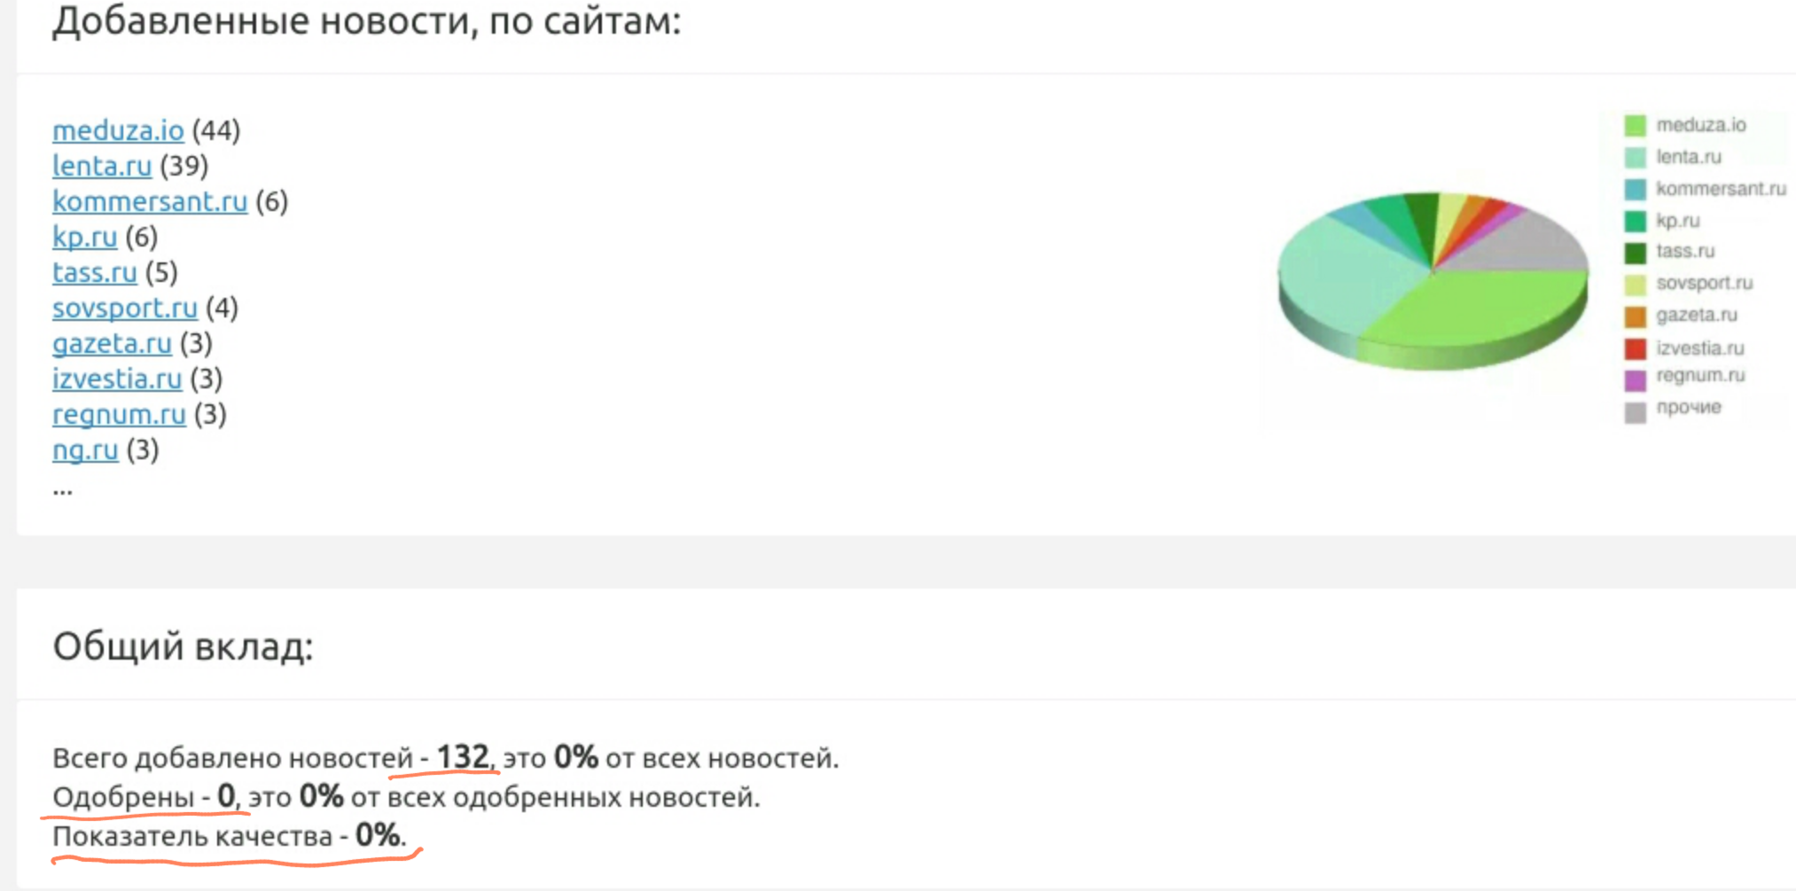This screenshot has height=891, width=1796.
Task: Select the izvestia.ru red legend swatch
Action: pos(1635,348)
